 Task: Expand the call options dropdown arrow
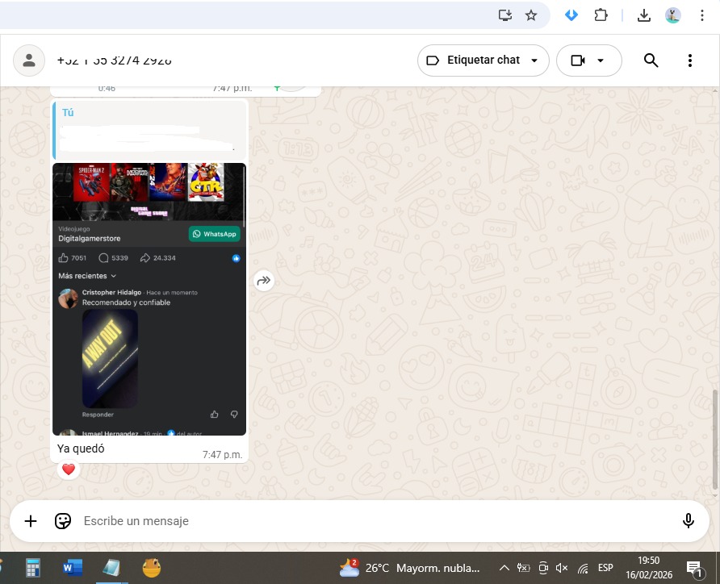601,60
